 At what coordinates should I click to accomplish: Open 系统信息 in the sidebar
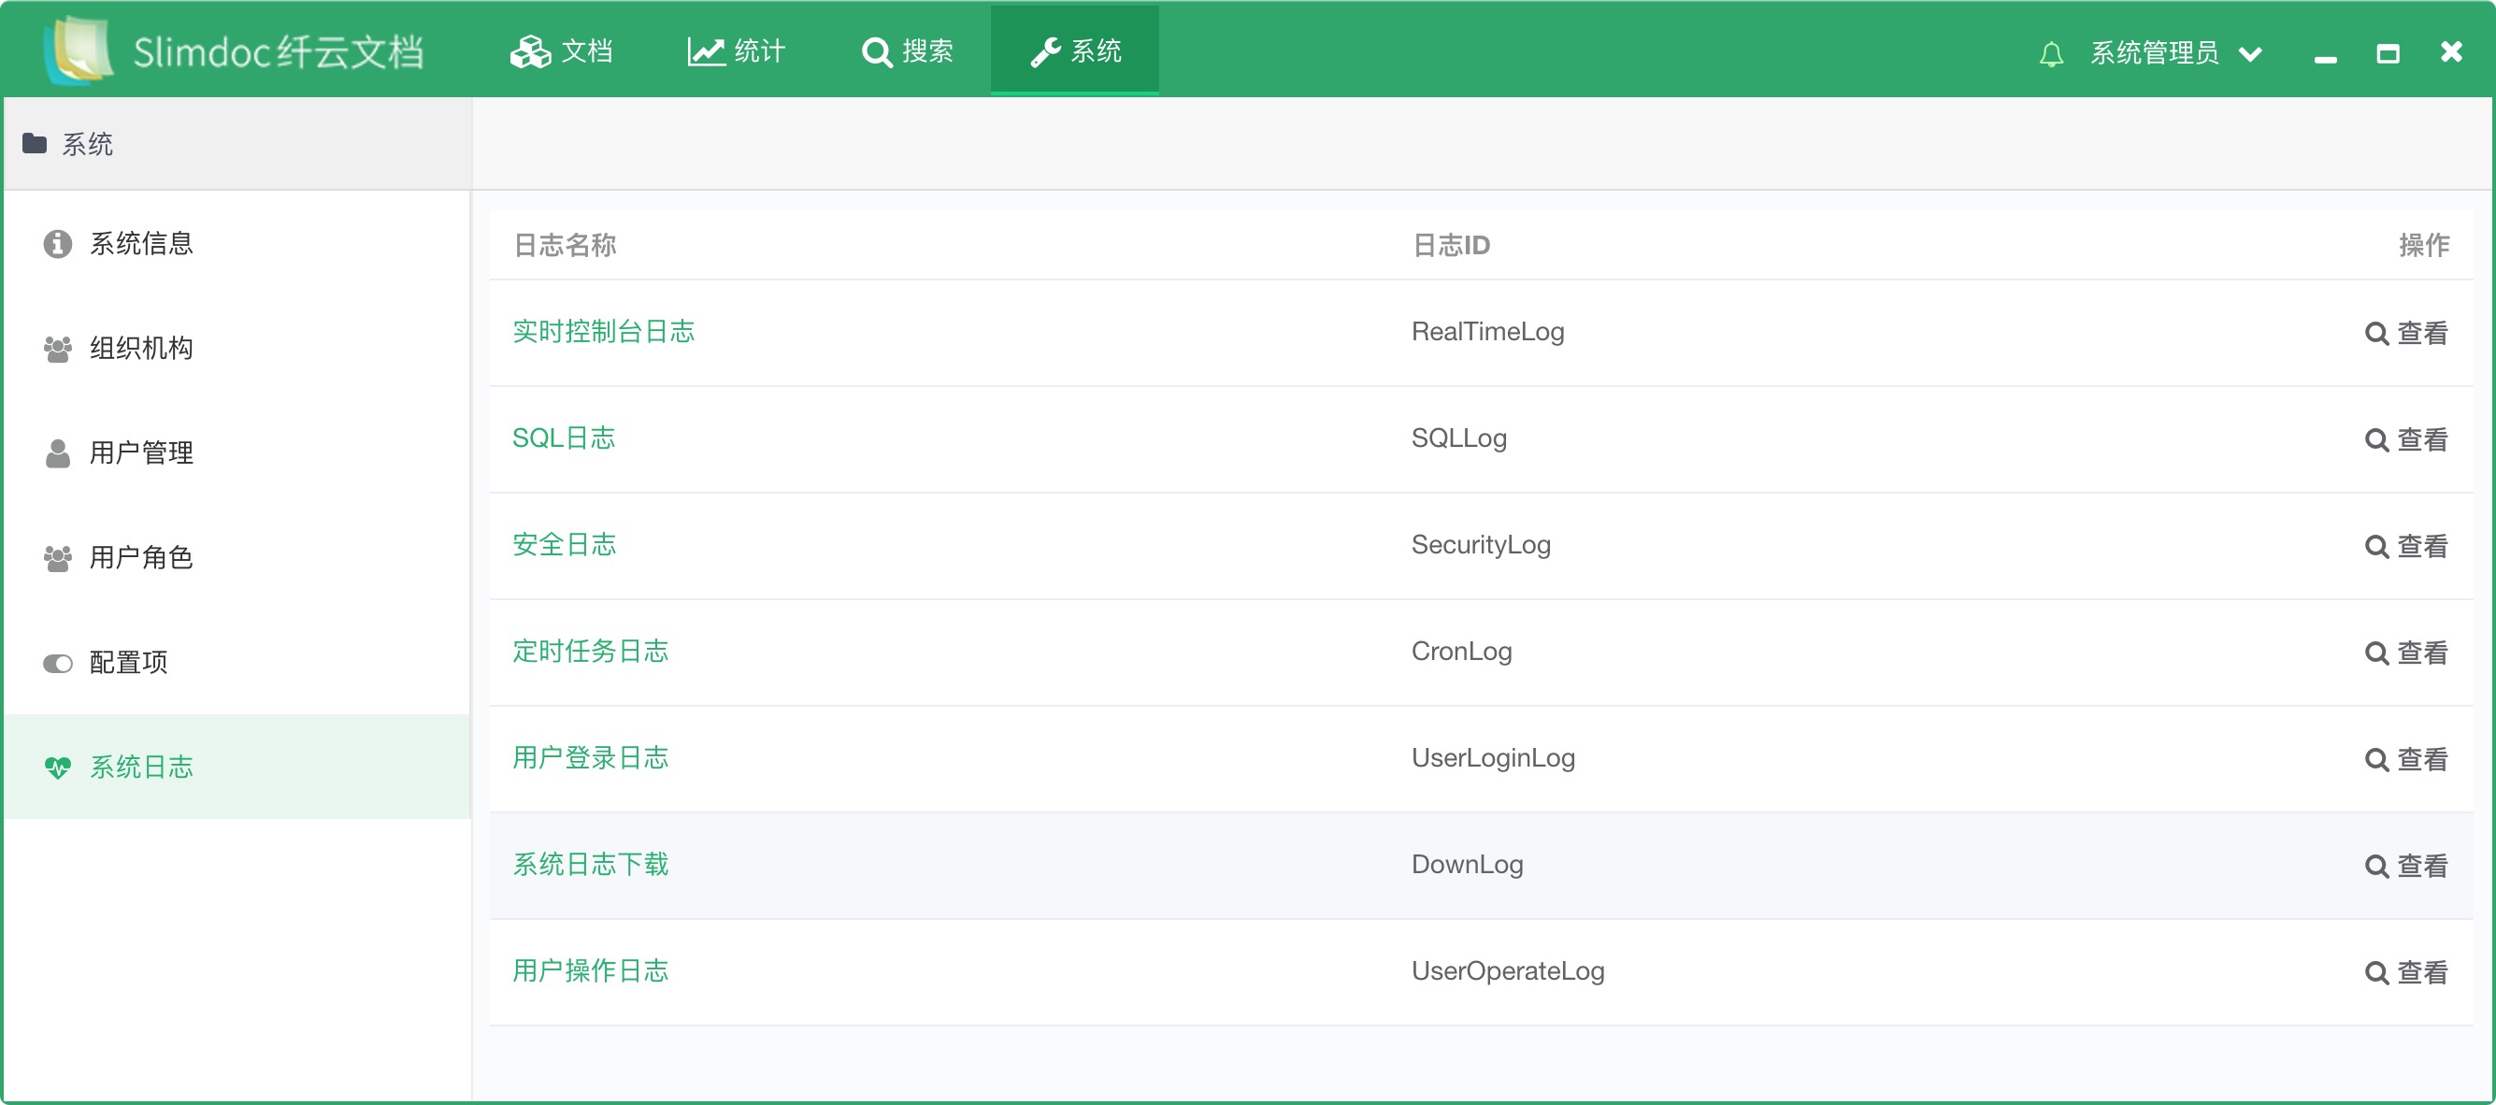tap(237, 243)
